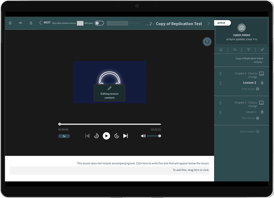Image resolution: width=274 pixels, height=198 pixels.
Task: Click the audio timeline track
Action: click(x=109, y=124)
